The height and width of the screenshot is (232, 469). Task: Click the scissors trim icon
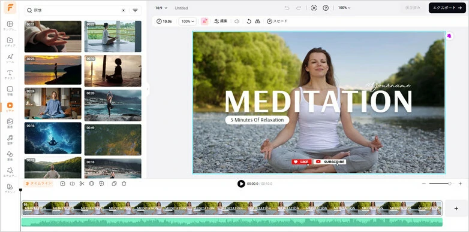pos(82,184)
